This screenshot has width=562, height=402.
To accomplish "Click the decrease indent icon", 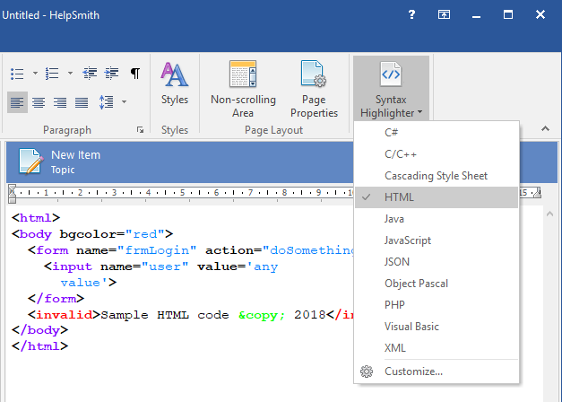I will pyautogui.click(x=90, y=74).
